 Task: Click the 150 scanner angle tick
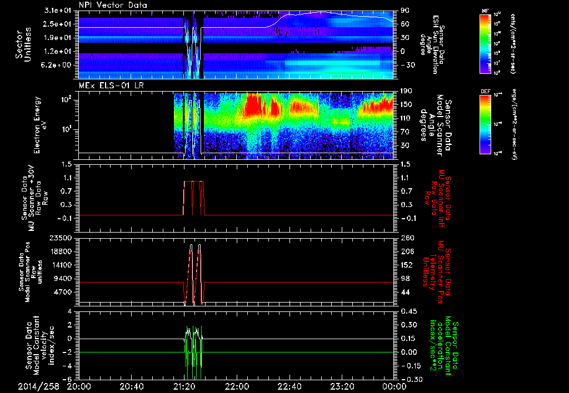click(x=406, y=104)
